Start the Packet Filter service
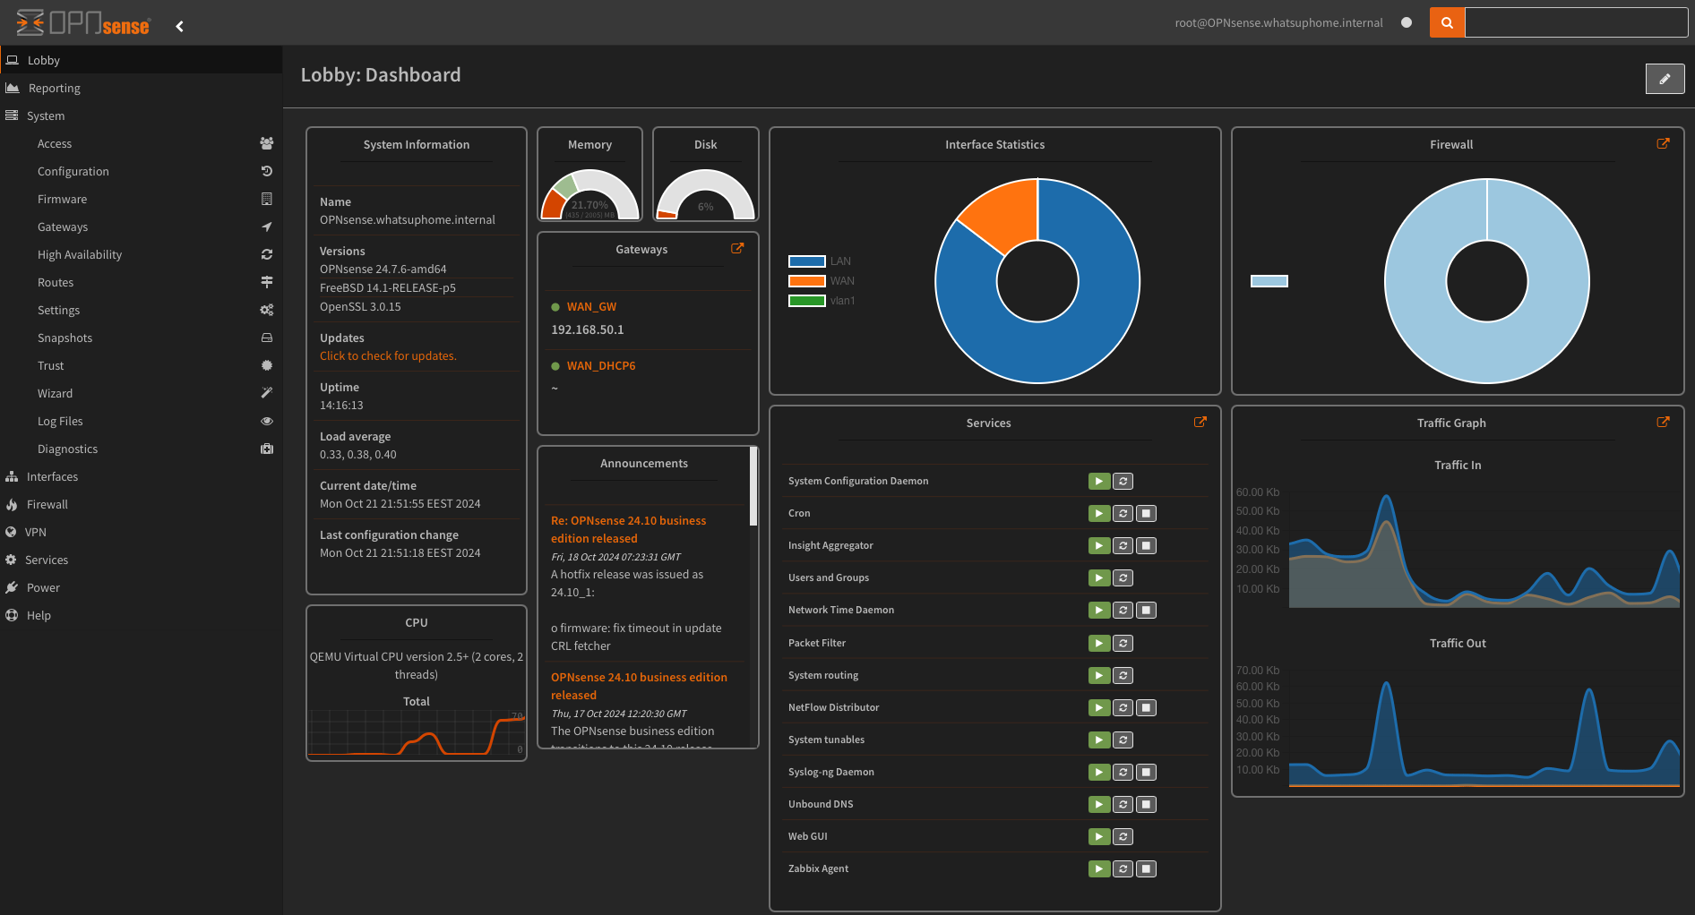The height and width of the screenshot is (915, 1695). [1099, 643]
